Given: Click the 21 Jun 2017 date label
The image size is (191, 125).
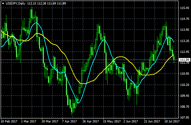Looking at the screenshot, I should pyautogui.click(x=152, y=121).
